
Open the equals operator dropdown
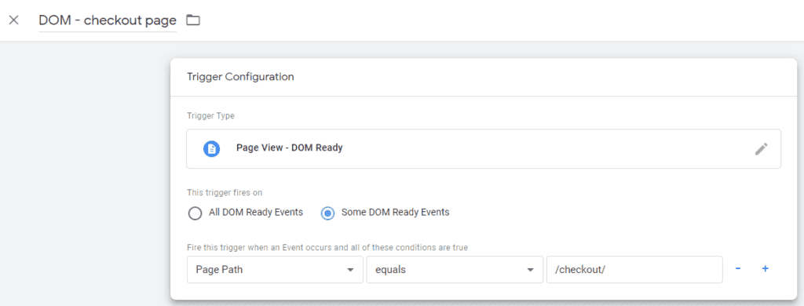click(455, 270)
